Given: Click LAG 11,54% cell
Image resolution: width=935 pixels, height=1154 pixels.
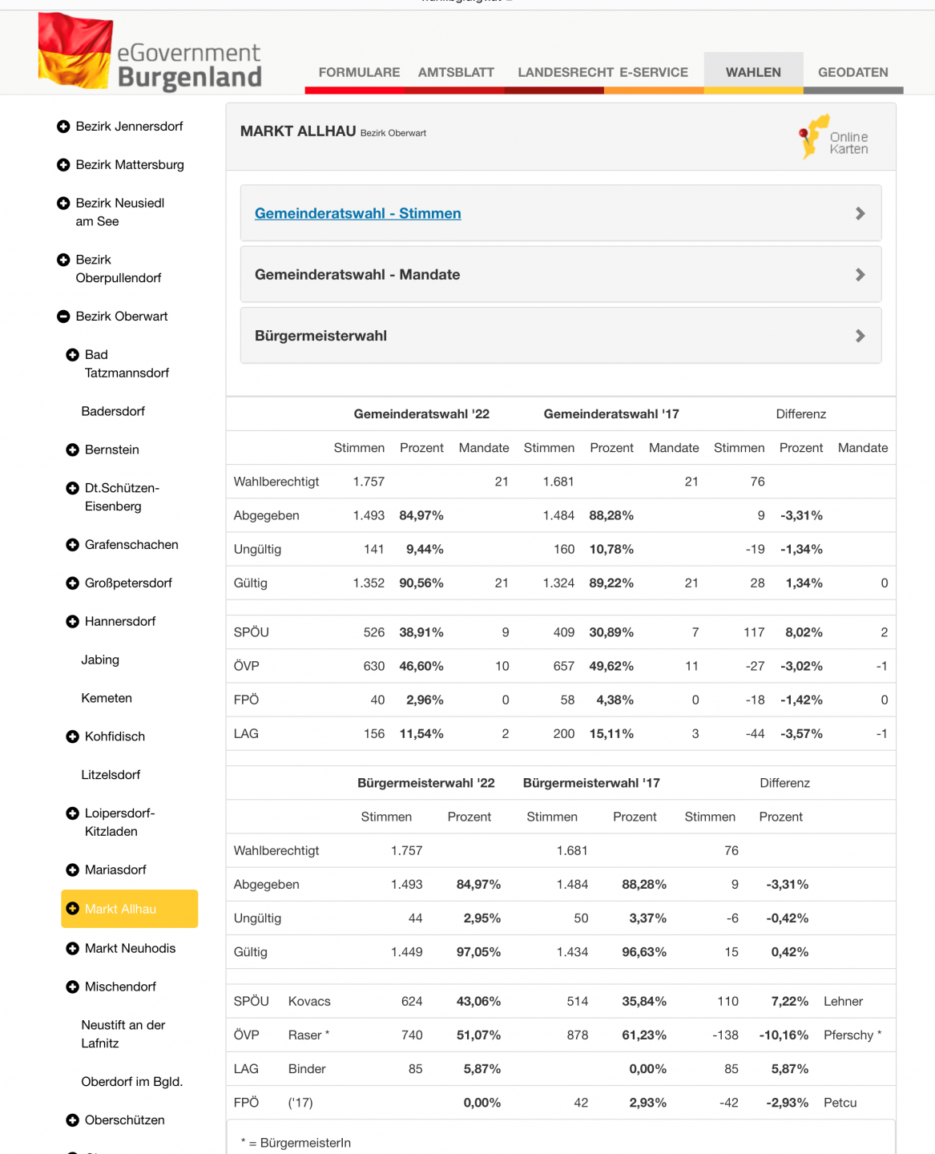Looking at the screenshot, I should click(421, 733).
